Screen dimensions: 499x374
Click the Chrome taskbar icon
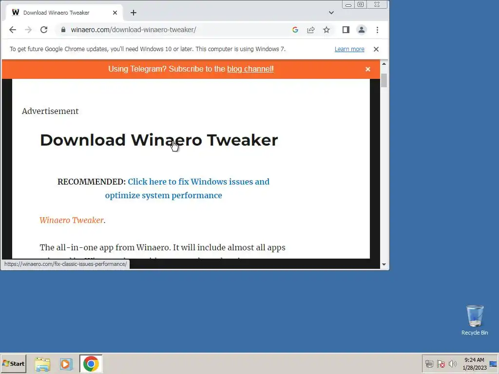click(91, 364)
